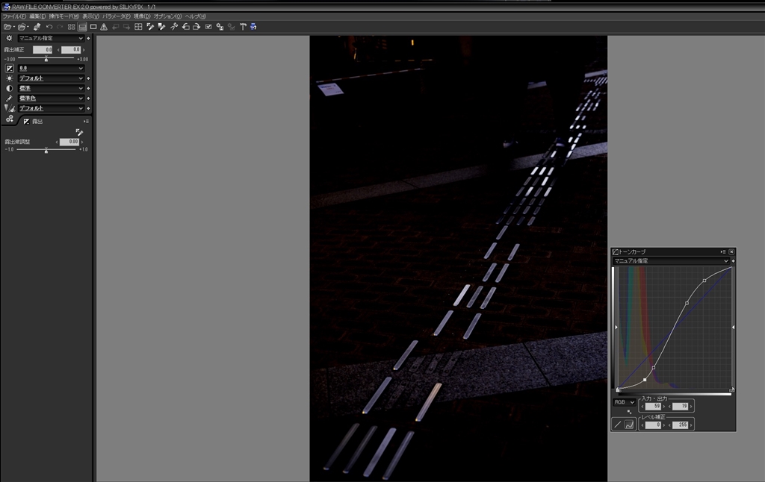
Task: Open the 現像(D) menu
Action: click(x=142, y=16)
